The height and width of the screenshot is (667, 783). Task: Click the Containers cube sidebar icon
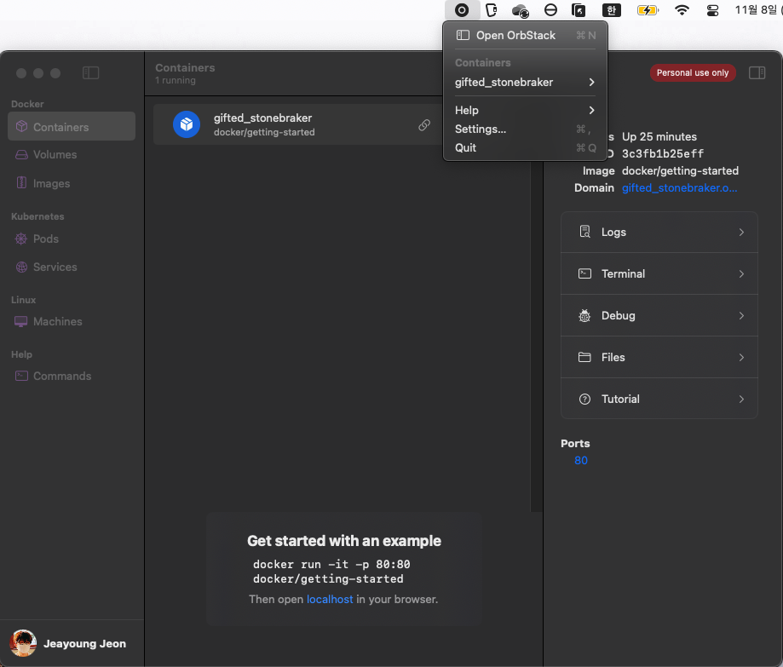pos(21,126)
